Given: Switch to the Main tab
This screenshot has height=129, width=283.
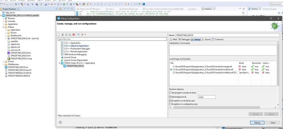Looking at the screenshot, I should (173, 39).
